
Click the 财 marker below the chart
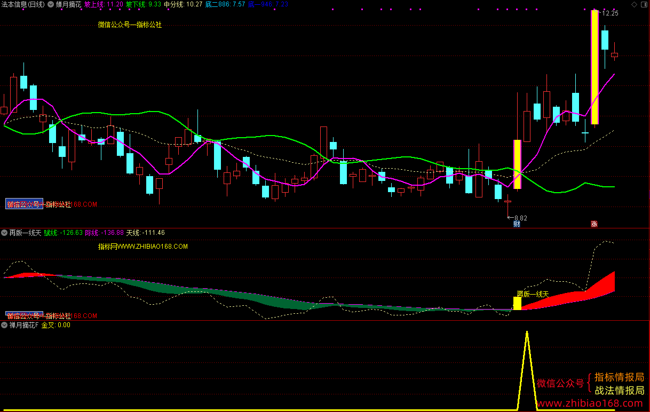pos(517,224)
